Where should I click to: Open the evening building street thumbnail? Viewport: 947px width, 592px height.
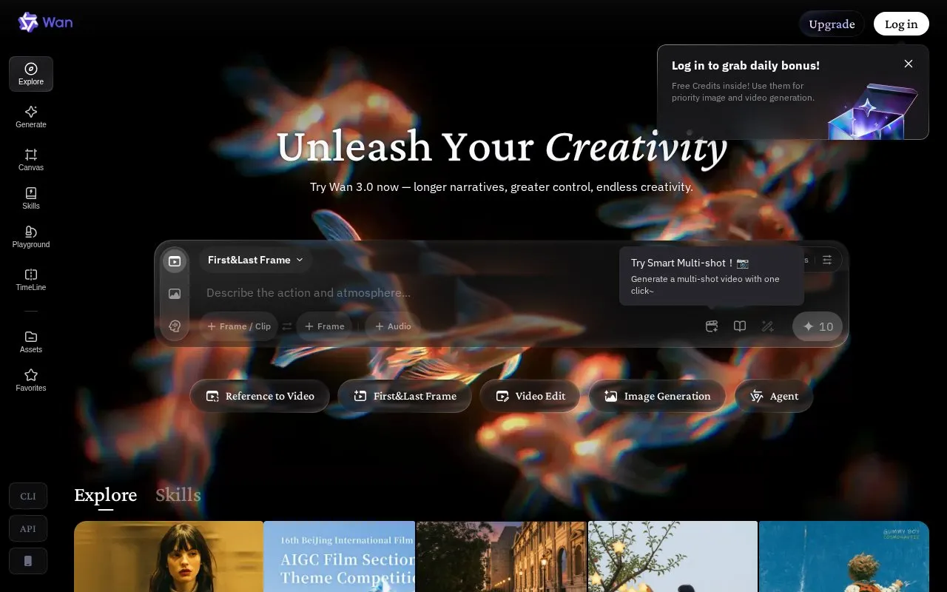click(502, 556)
